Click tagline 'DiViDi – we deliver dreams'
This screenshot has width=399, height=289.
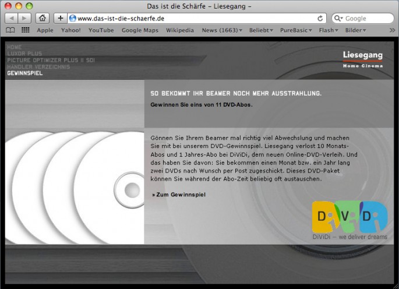(x=350, y=237)
